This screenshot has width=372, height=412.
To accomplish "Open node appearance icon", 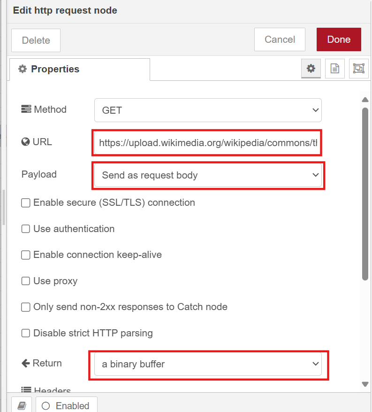I will click(x=358, y=69).
